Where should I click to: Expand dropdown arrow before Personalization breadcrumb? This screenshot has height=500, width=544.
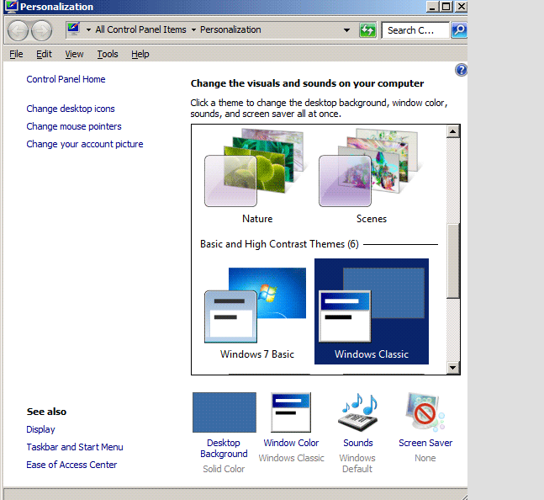pyautogui.click(x=193, y=29)
